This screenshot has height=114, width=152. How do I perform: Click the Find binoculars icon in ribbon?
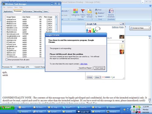click(96, 10)
